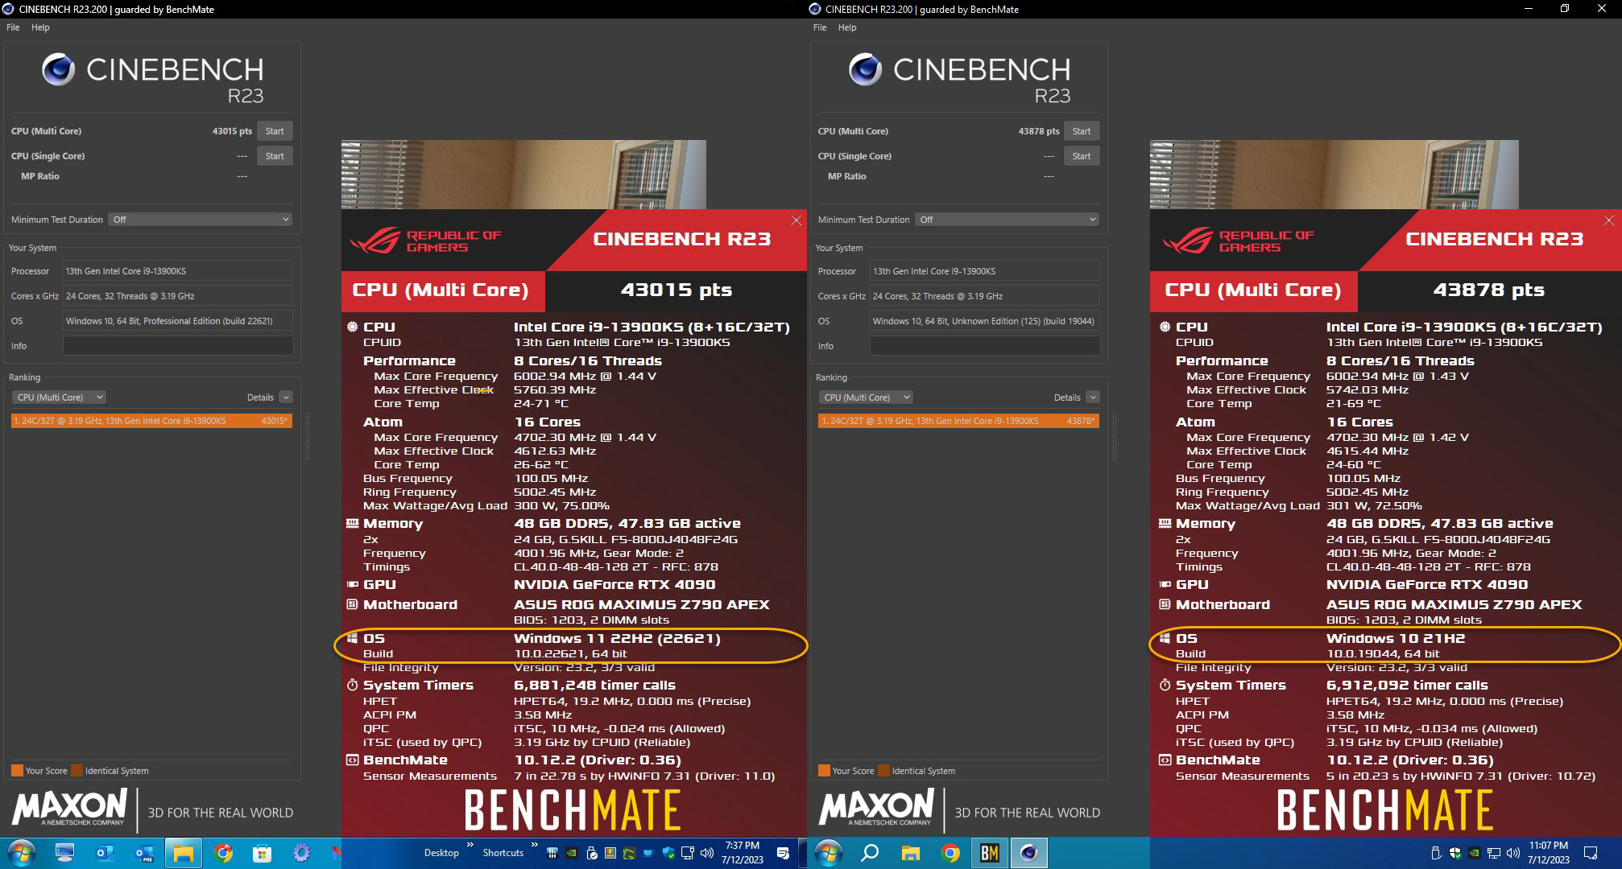Open the CPU (Multi Core) ranking dropdown, right window
The image size is (1622, 869).
pyautogui.click(x=866, y=397)
